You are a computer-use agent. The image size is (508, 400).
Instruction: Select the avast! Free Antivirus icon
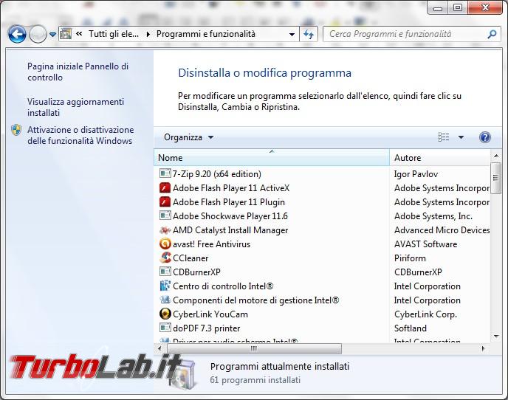(165, 244)
